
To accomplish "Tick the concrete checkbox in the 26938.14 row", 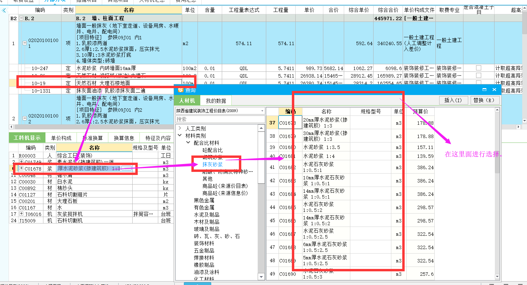I will click(478, 76).
